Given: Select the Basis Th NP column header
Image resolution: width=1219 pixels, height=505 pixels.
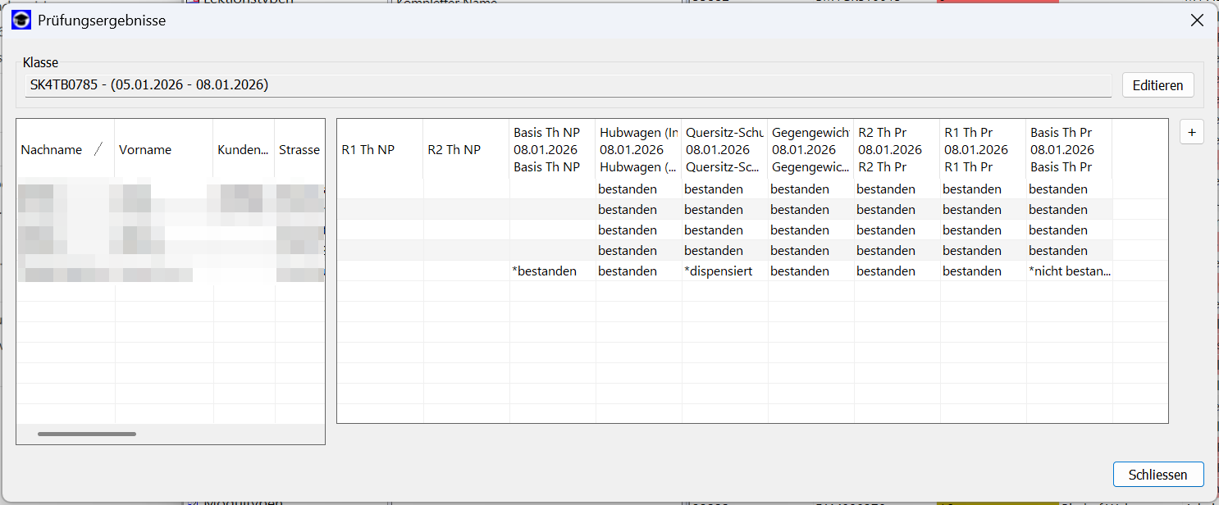Looking at the screenshot, I should click(552, 149).
